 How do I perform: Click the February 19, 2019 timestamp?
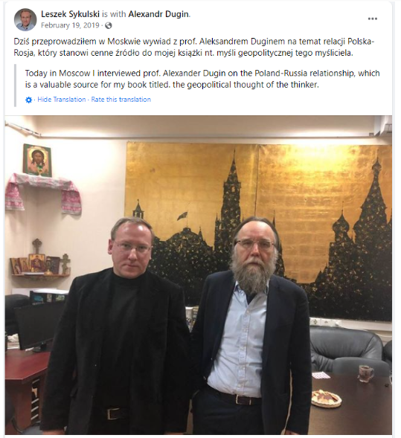click(x=70, y=25)
